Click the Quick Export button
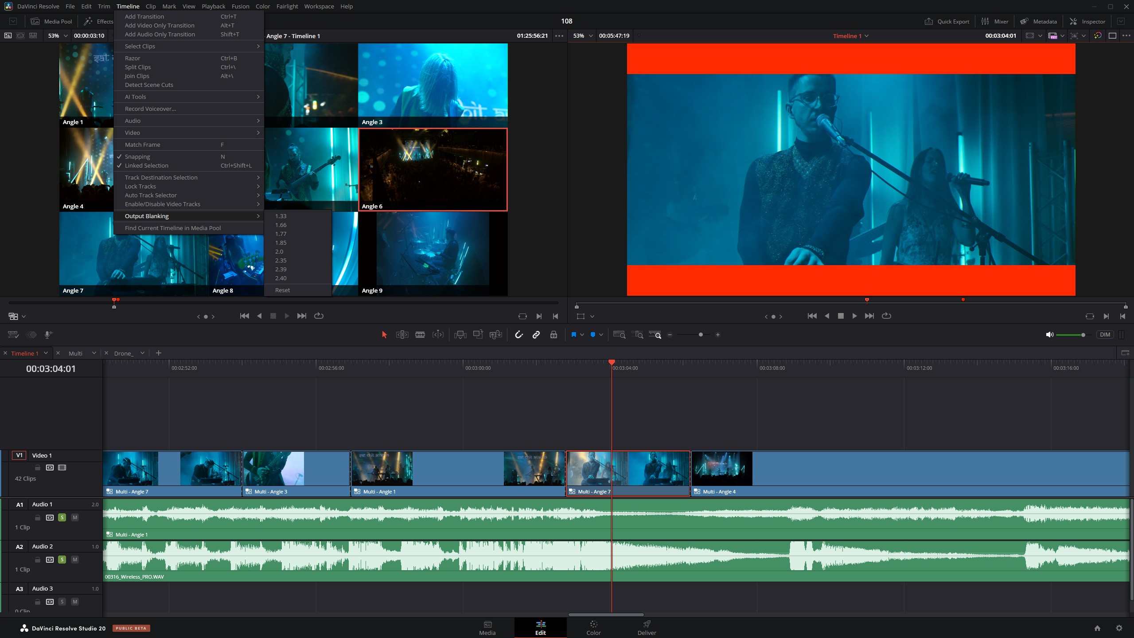This screenshot has width=1134, height=638. point(947,21)
